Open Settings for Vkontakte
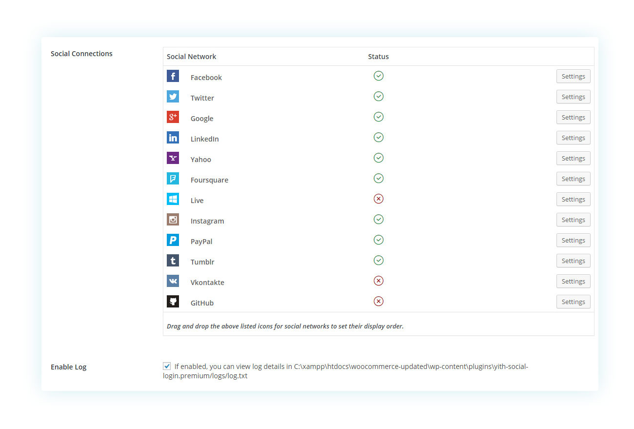Viewport: 634px width, 429px height. [573, 281]
